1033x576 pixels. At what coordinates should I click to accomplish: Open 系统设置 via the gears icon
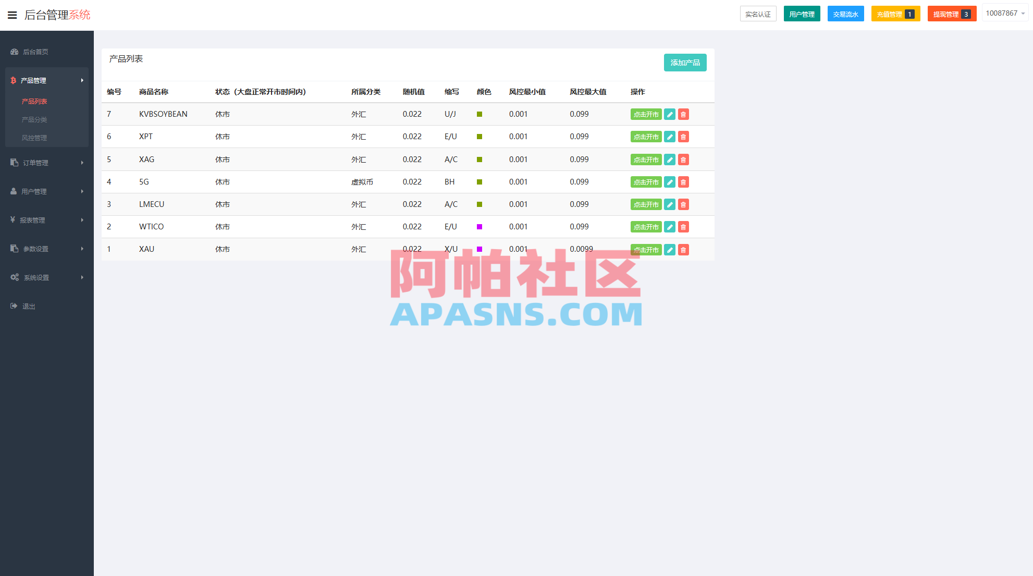pos(14,277)
